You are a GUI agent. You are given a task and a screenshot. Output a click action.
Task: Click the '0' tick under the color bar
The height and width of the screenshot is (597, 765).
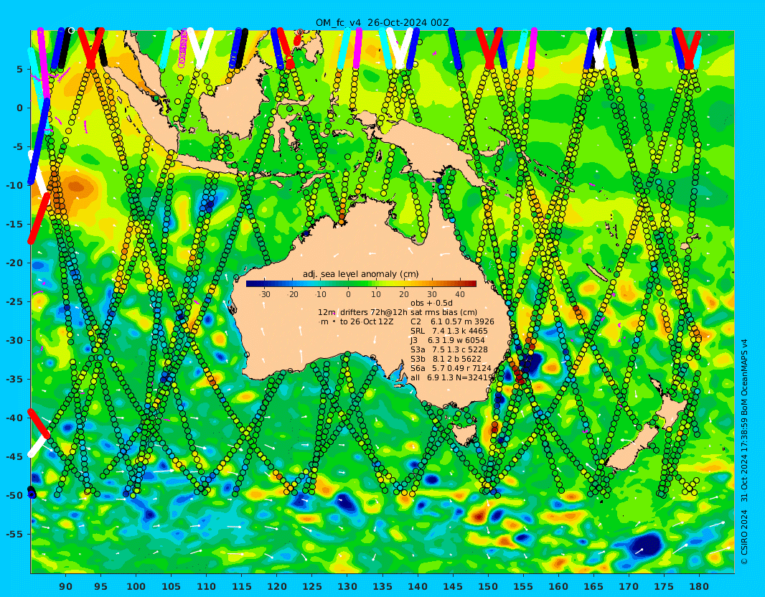click(348, 294)
